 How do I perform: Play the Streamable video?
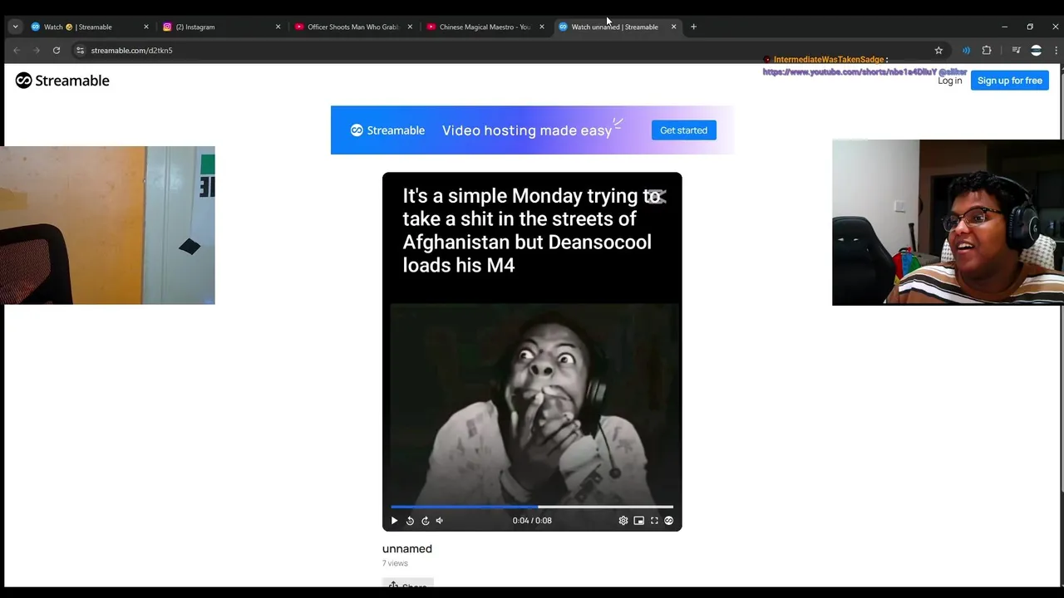(x=394, y=521)
